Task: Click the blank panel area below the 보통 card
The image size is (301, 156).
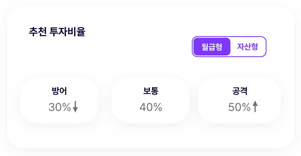Action: point(150,135)
